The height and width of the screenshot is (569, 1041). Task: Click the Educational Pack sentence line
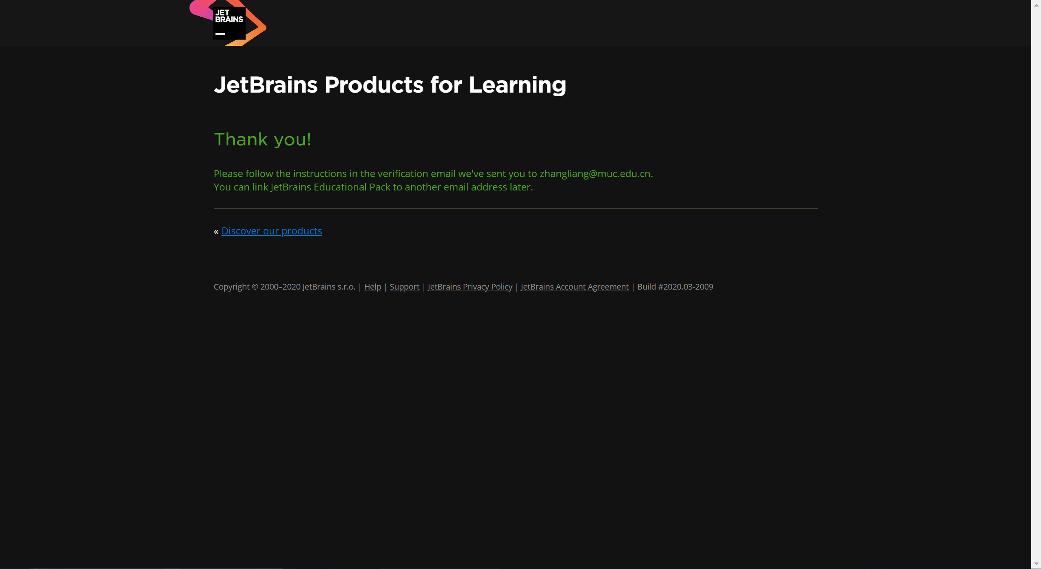(373, 187)
